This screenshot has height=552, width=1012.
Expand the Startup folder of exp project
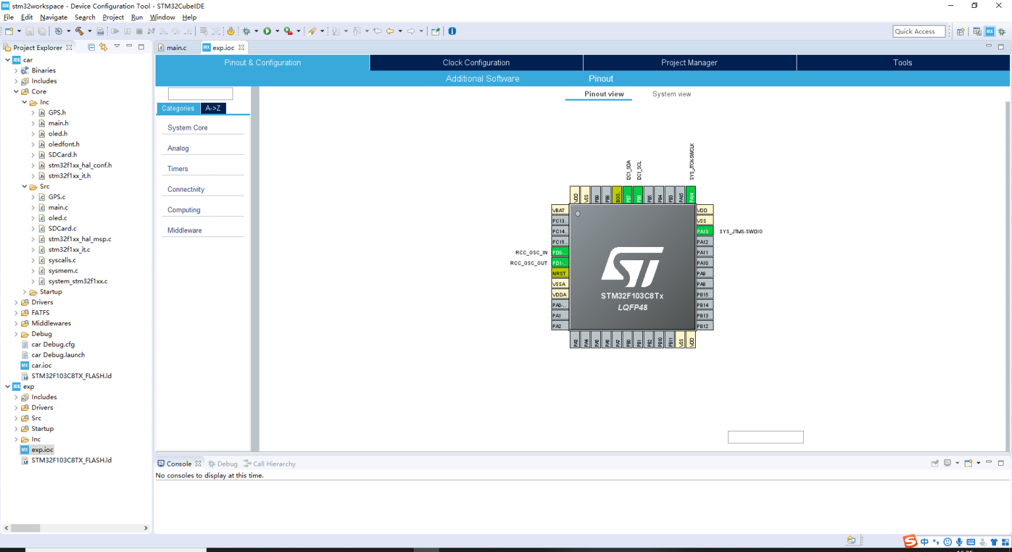15,428
